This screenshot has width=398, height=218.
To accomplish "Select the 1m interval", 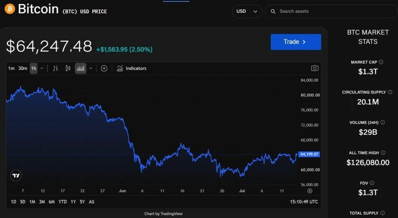I will tap(11, 68).
